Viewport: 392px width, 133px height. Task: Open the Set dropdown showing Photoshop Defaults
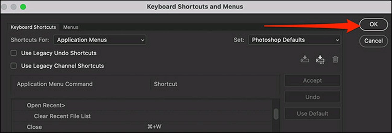pyautogui.click(x=295, y=40)
